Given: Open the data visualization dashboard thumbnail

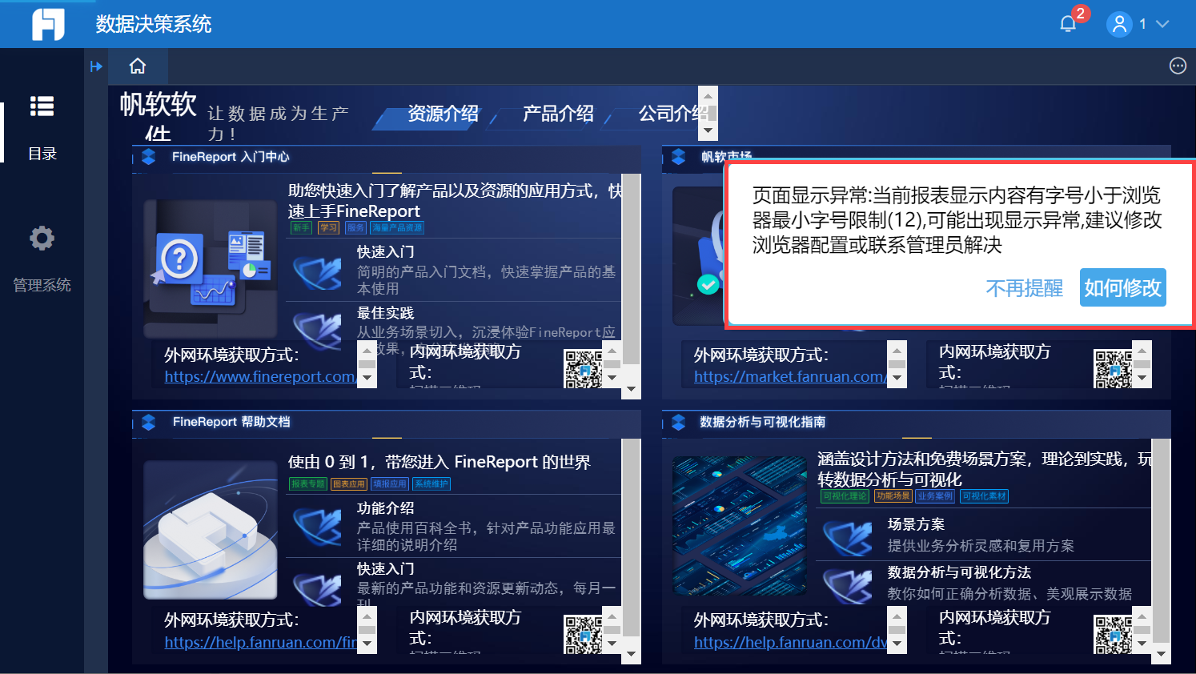Looking at the screenshot, I should coord(740,525).
